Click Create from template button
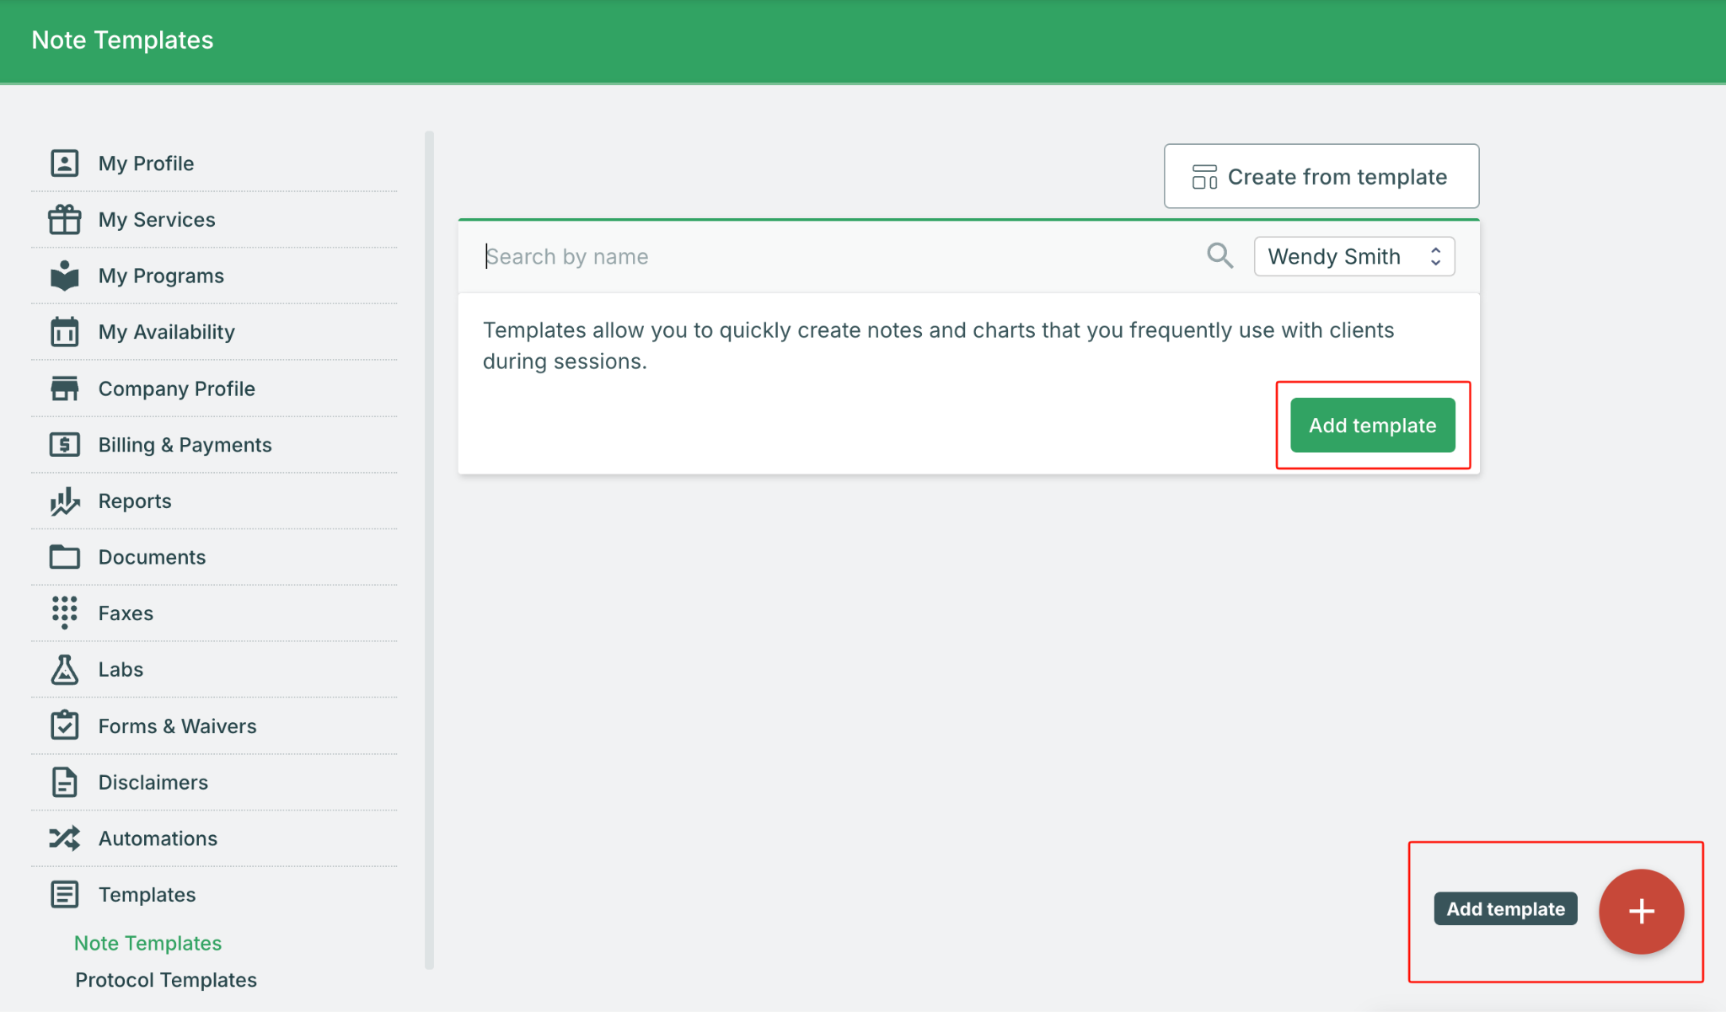This screenshot has height=1012, width=1726. [x=1321, y=177]
